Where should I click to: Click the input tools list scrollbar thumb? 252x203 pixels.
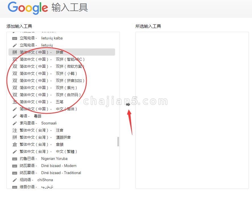click(118, 141)
